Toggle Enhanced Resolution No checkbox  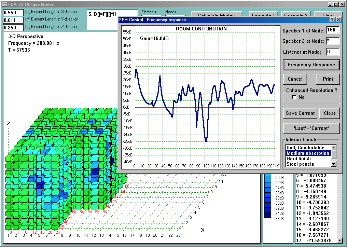tap(294, 97)
